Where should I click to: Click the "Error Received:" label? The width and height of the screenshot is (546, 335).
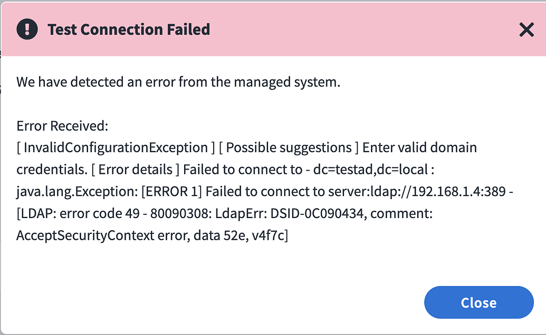pyautogui.click(x=62, y=126)
